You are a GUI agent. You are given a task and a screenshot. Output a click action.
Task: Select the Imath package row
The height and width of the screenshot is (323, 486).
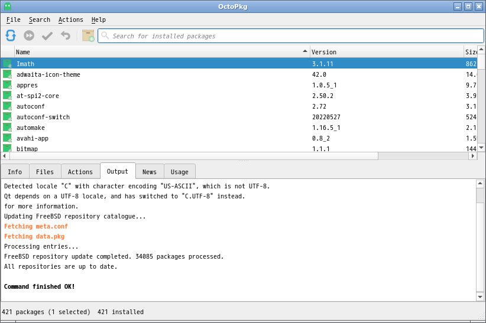click(x=239, y=64)
